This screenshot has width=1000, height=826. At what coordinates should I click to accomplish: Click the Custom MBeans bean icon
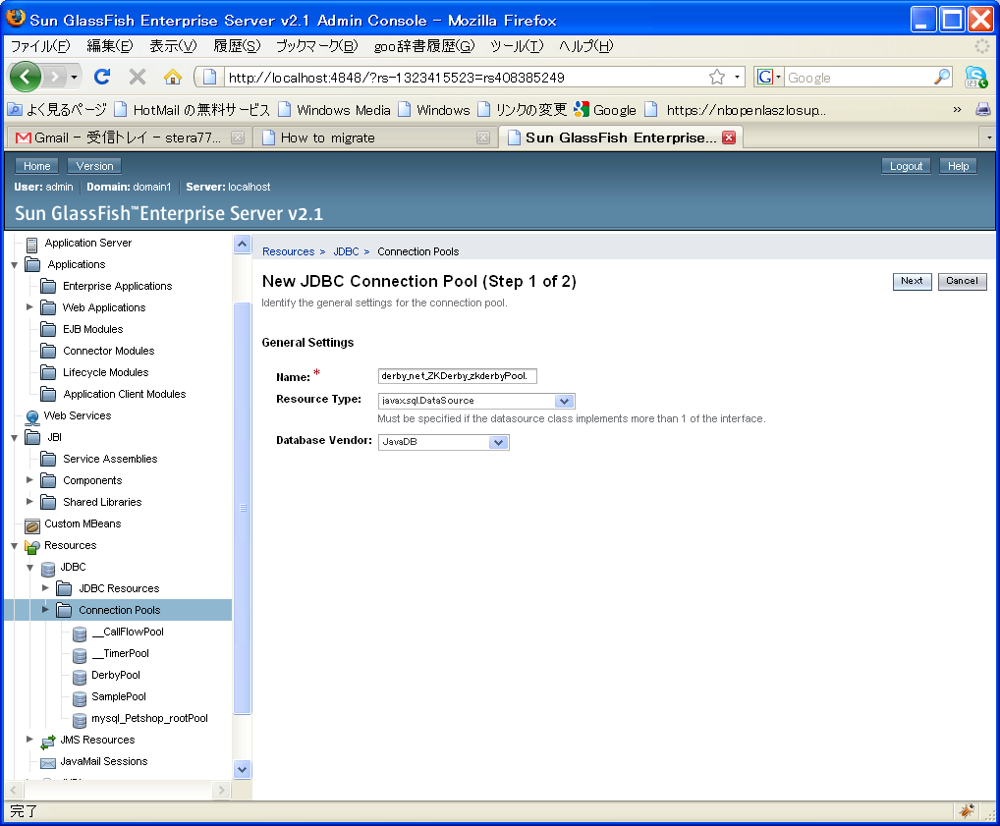31,524
